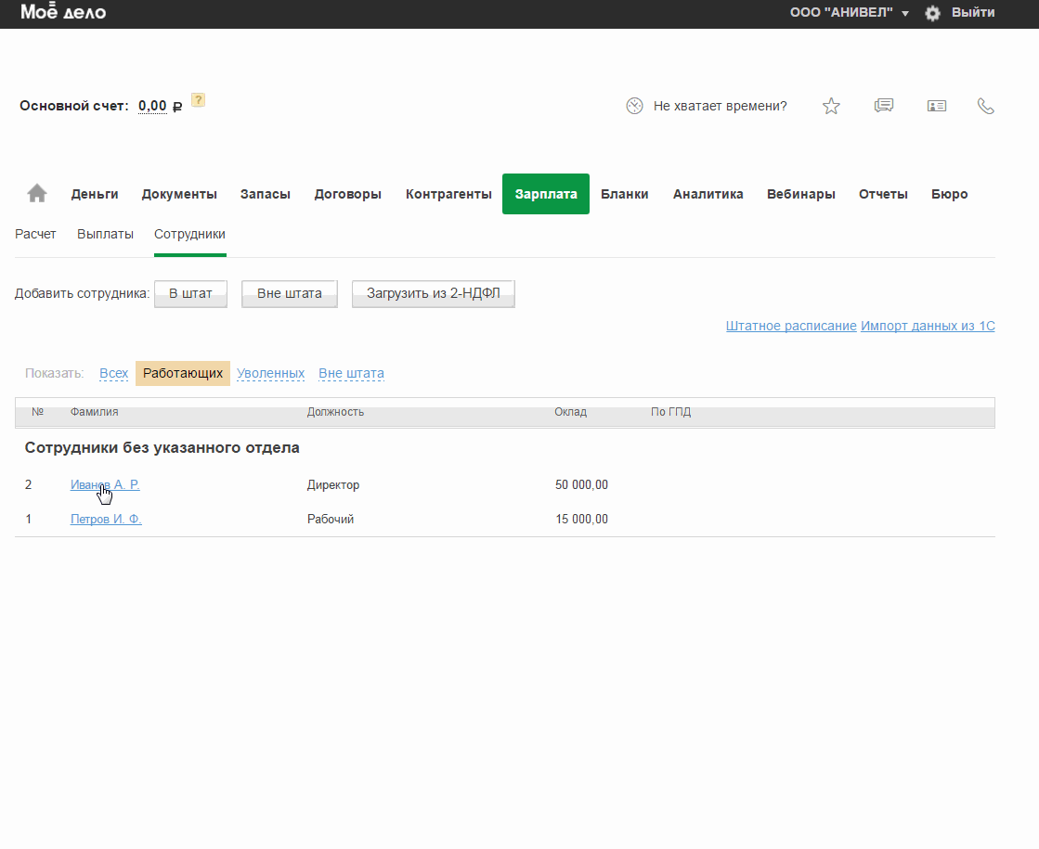
Task: Open the 'Деньги' menu section
Action: pos(95,194)
